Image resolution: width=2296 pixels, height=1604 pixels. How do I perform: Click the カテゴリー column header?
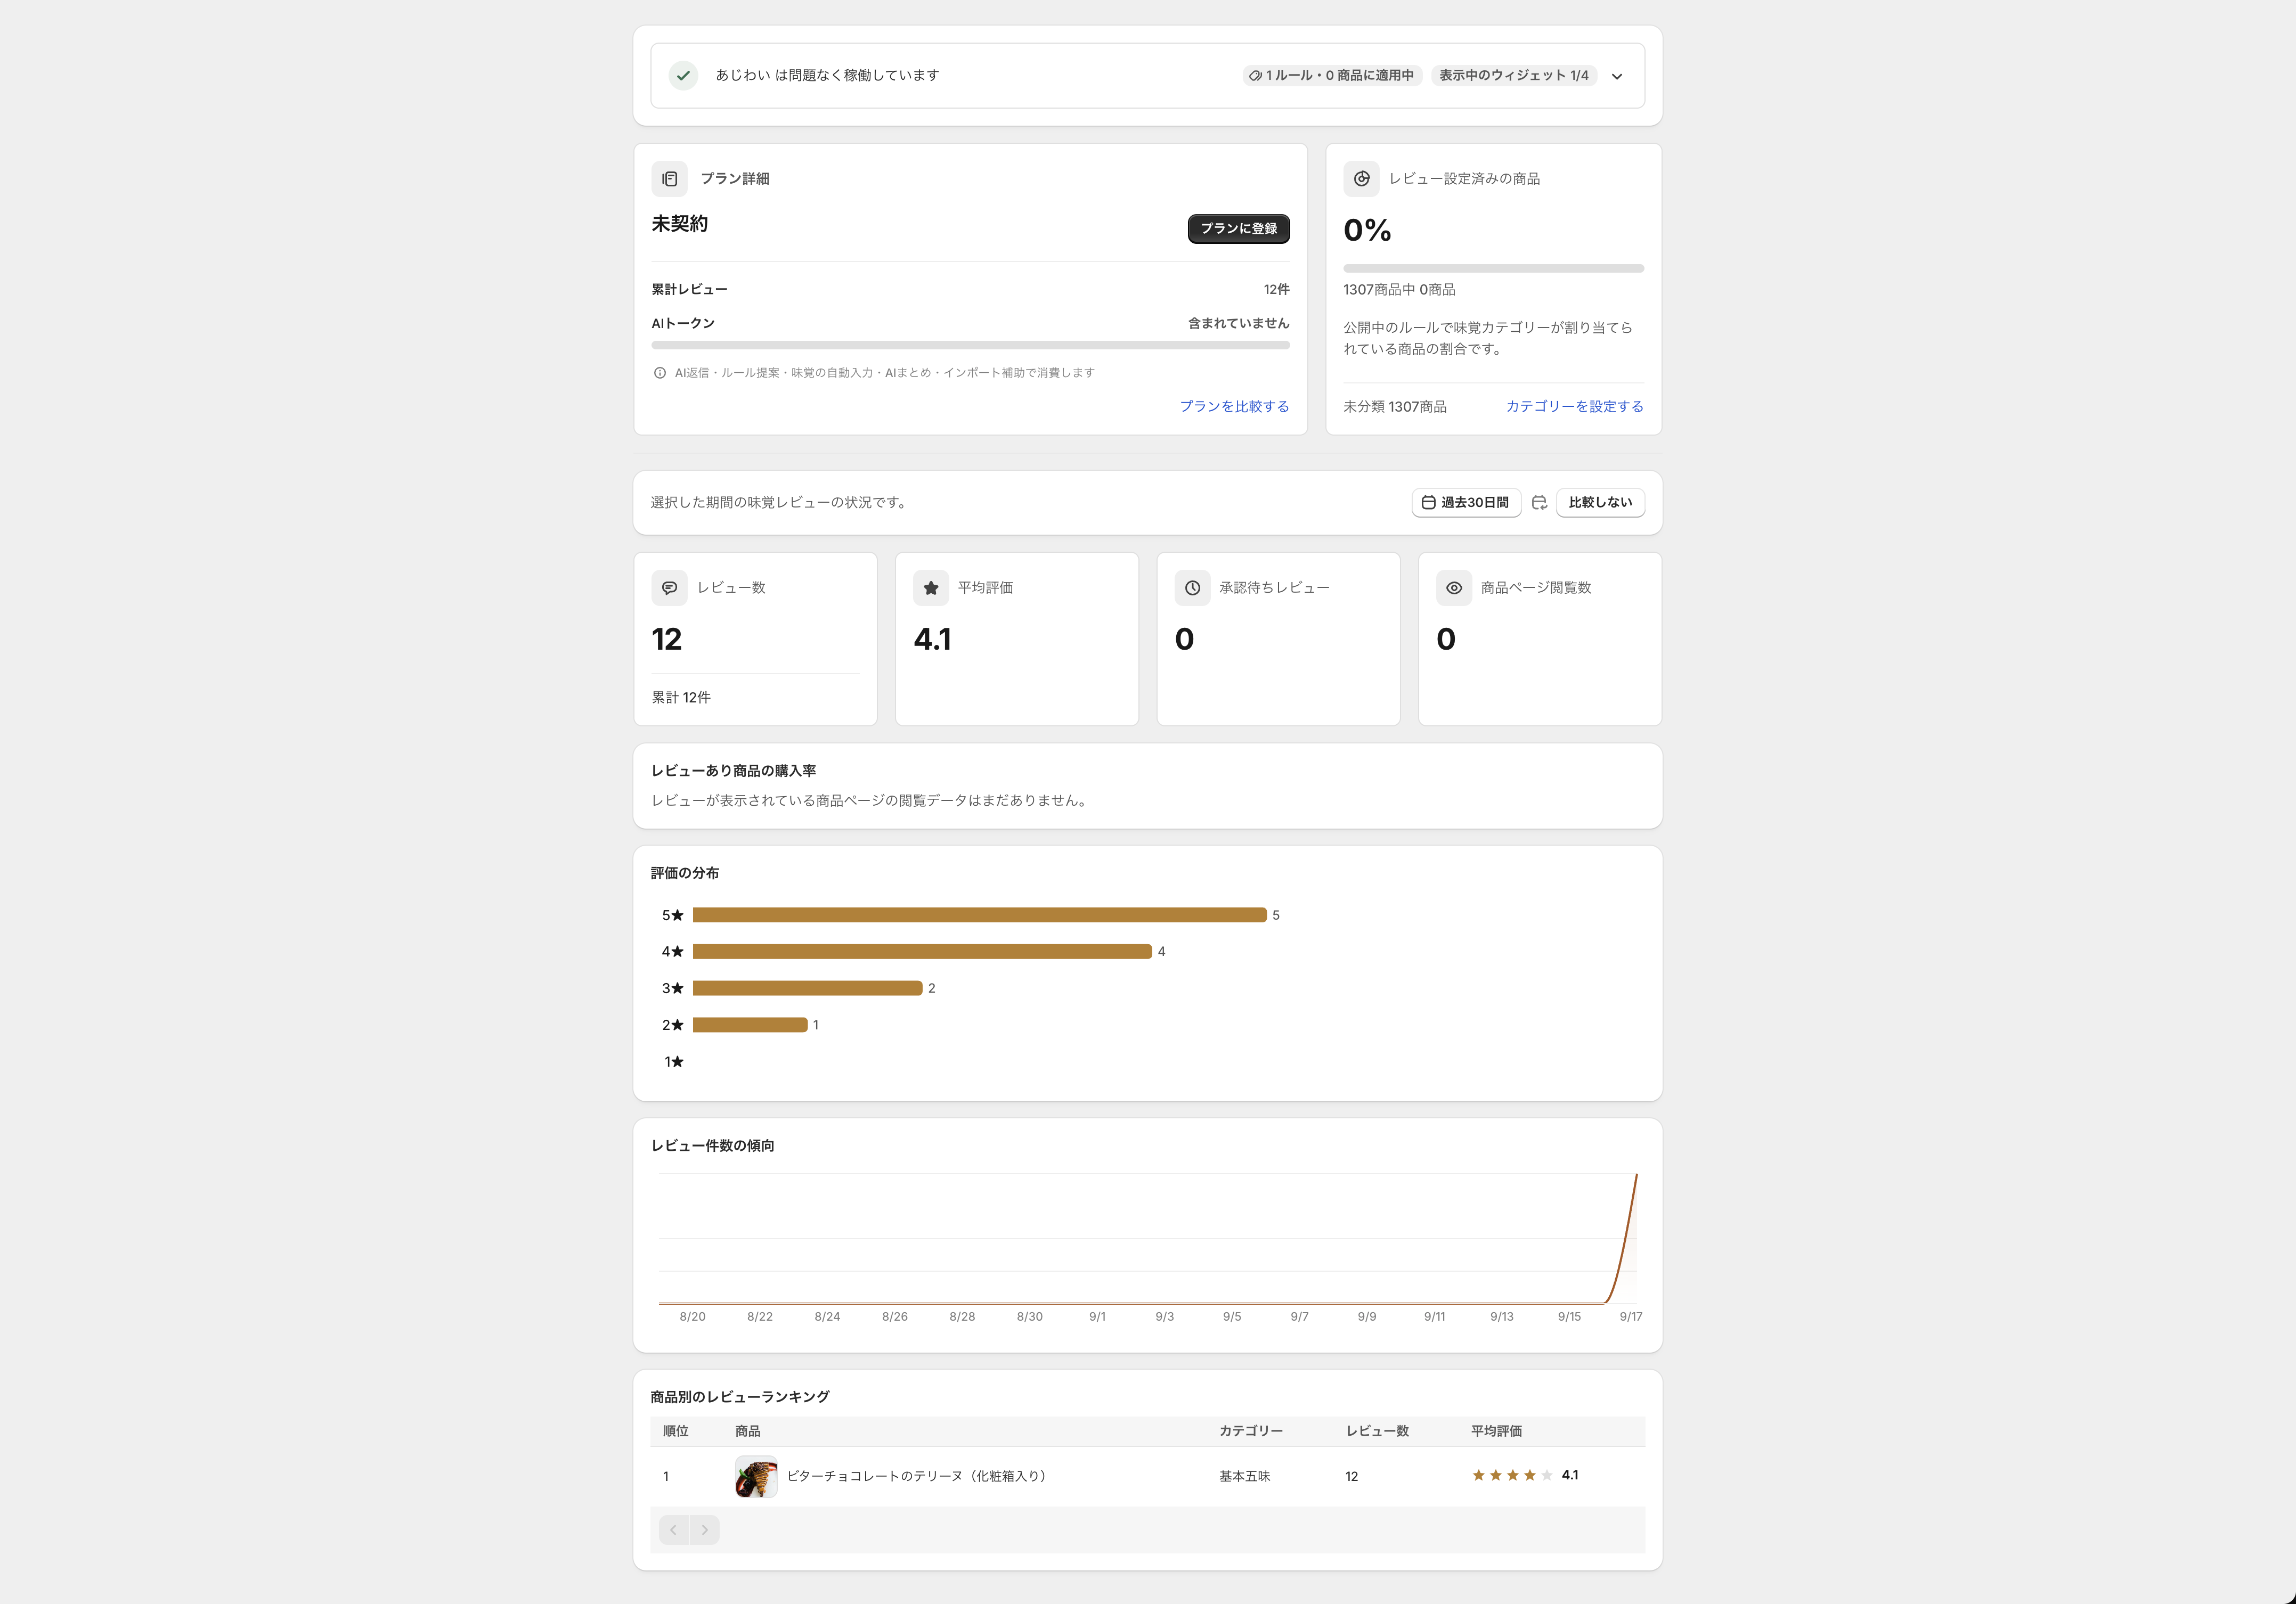1250,1431
